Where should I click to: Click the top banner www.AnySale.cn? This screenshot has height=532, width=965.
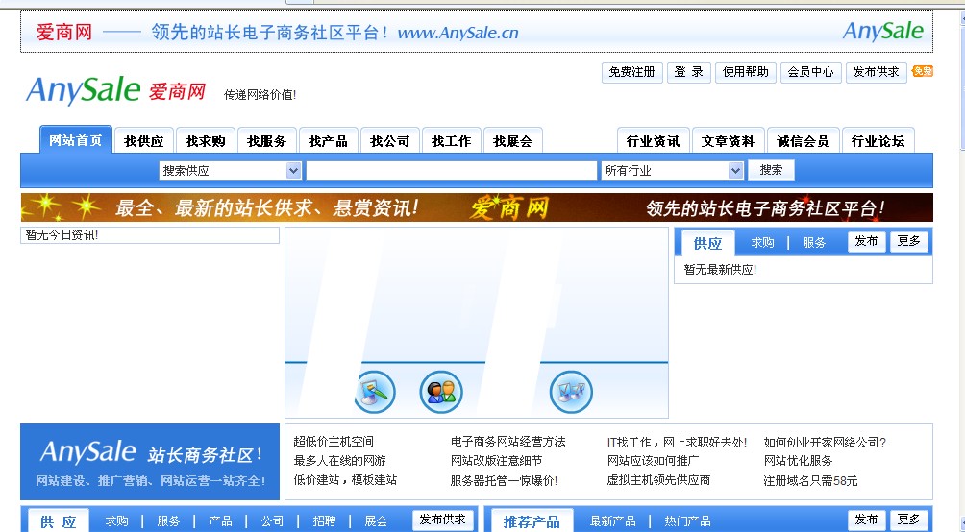458,33
